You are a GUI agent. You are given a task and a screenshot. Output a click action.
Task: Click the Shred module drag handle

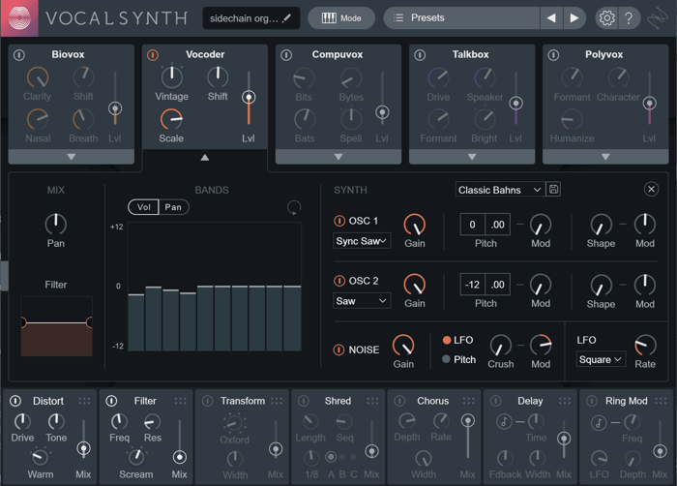372,401
